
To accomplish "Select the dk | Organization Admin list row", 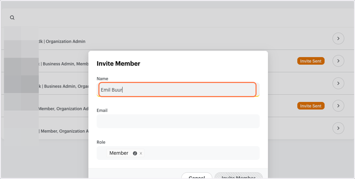I will [x=177, y=38].
